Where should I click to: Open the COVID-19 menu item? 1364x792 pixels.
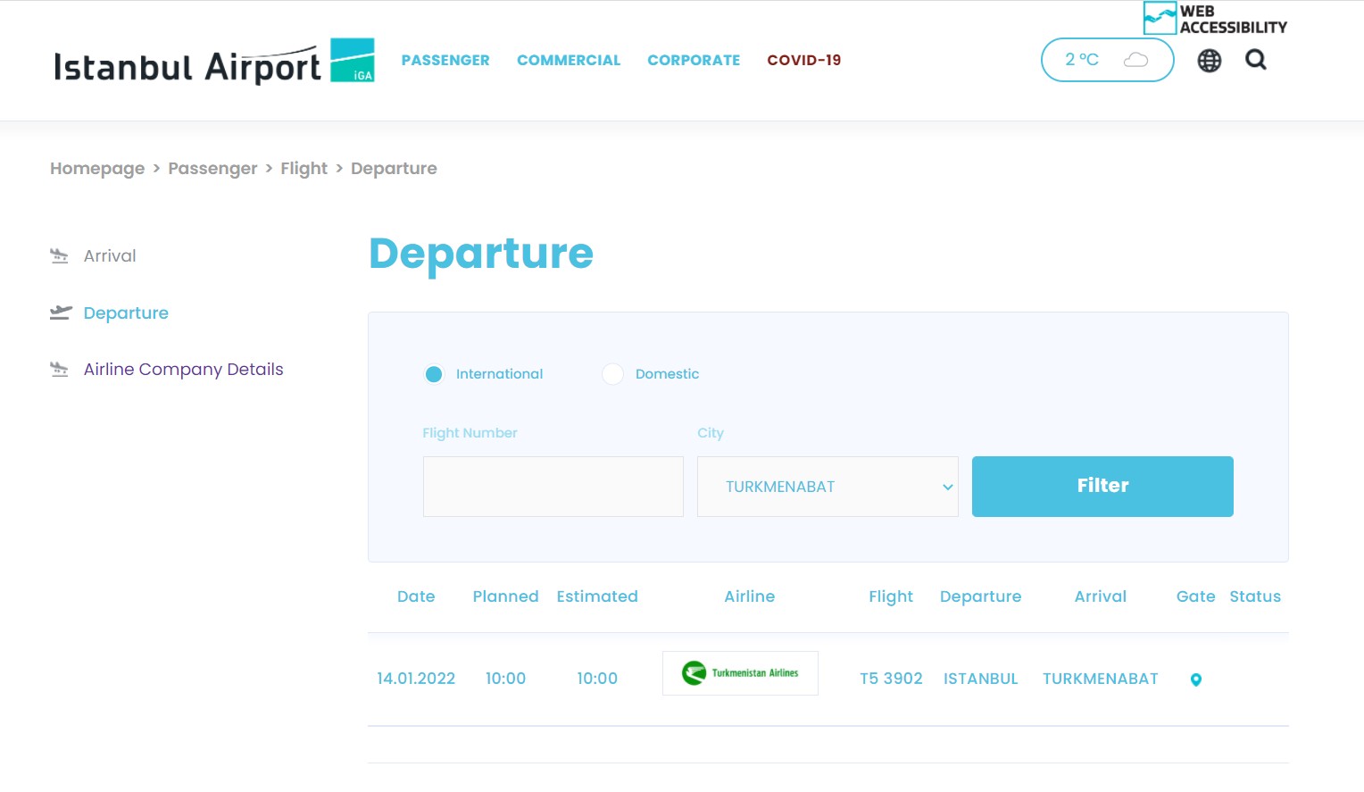pyautogui.click(x=804, y=60)
